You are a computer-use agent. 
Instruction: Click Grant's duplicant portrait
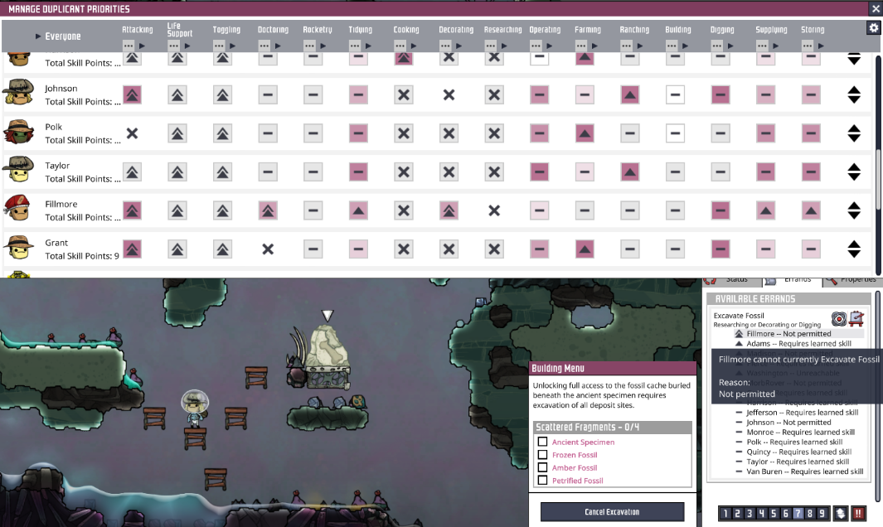(18, 248)
